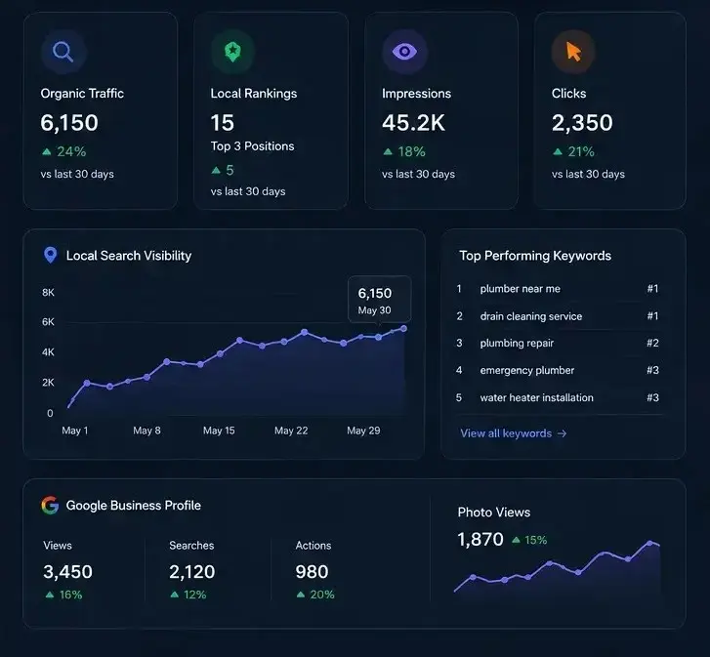This screenshot has width=710, height=657.
Task: Select keyword 'plumbing repair'
Action: pyautogui.click(x=517, y=343)
